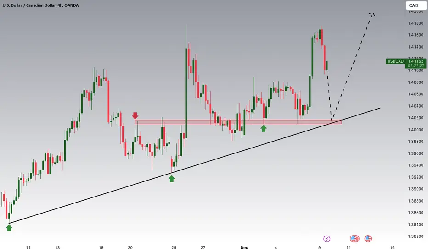Click date 20 on the time axis
428x252 pixels.
pos(130,247)
